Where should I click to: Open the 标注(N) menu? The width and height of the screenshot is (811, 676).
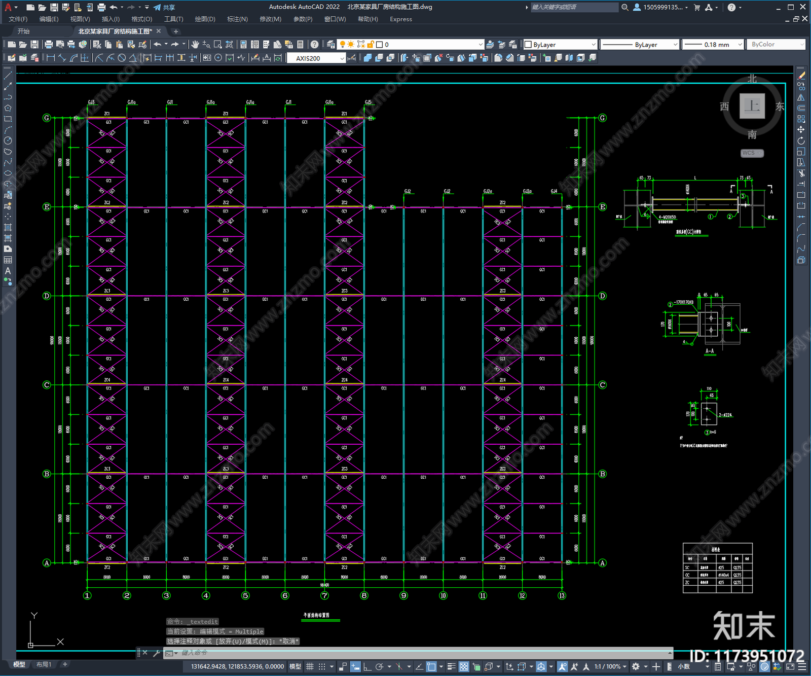point(237,19)
